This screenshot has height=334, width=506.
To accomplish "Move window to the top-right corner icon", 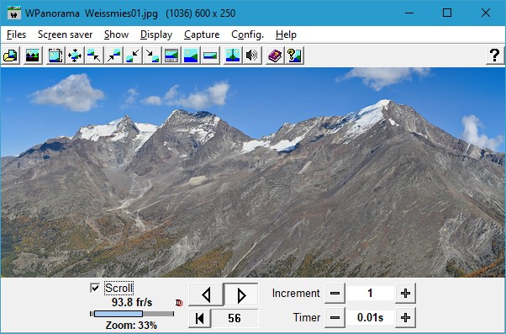I will [113, 56].
